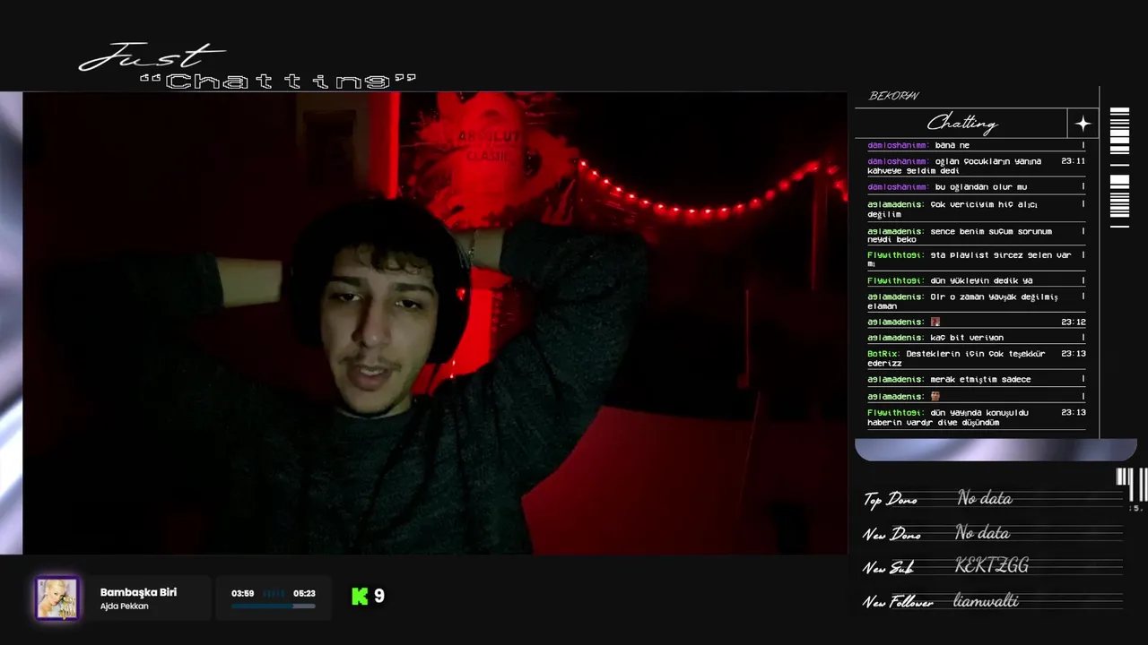This screenshot has height=645, width=1148.
Task: Click the Chatting panel header
Action: pyautogui.click(x=961, y=124)
